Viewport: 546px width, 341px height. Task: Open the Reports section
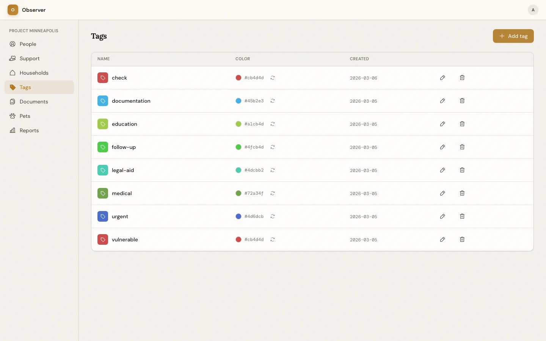29,130
